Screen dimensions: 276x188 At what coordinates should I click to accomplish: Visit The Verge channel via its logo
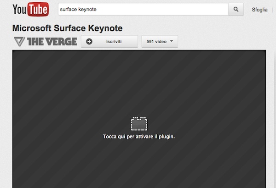click(46, 42)
